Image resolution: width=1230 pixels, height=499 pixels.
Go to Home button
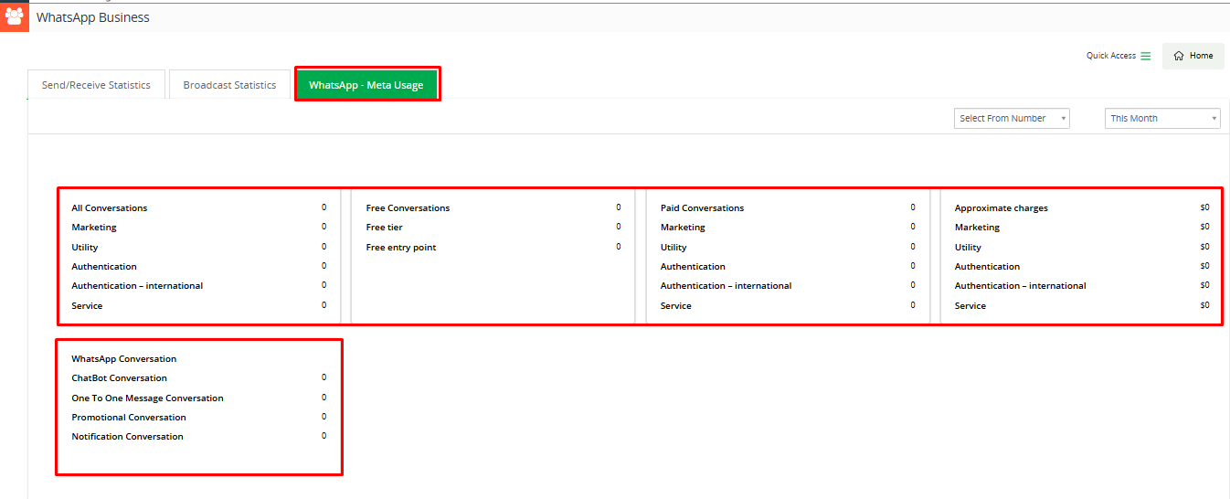(x=1193, y=56)
